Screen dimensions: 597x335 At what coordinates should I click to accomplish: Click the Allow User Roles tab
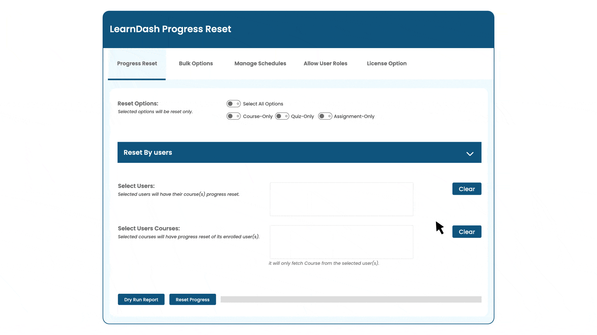[x=325, y=63]
